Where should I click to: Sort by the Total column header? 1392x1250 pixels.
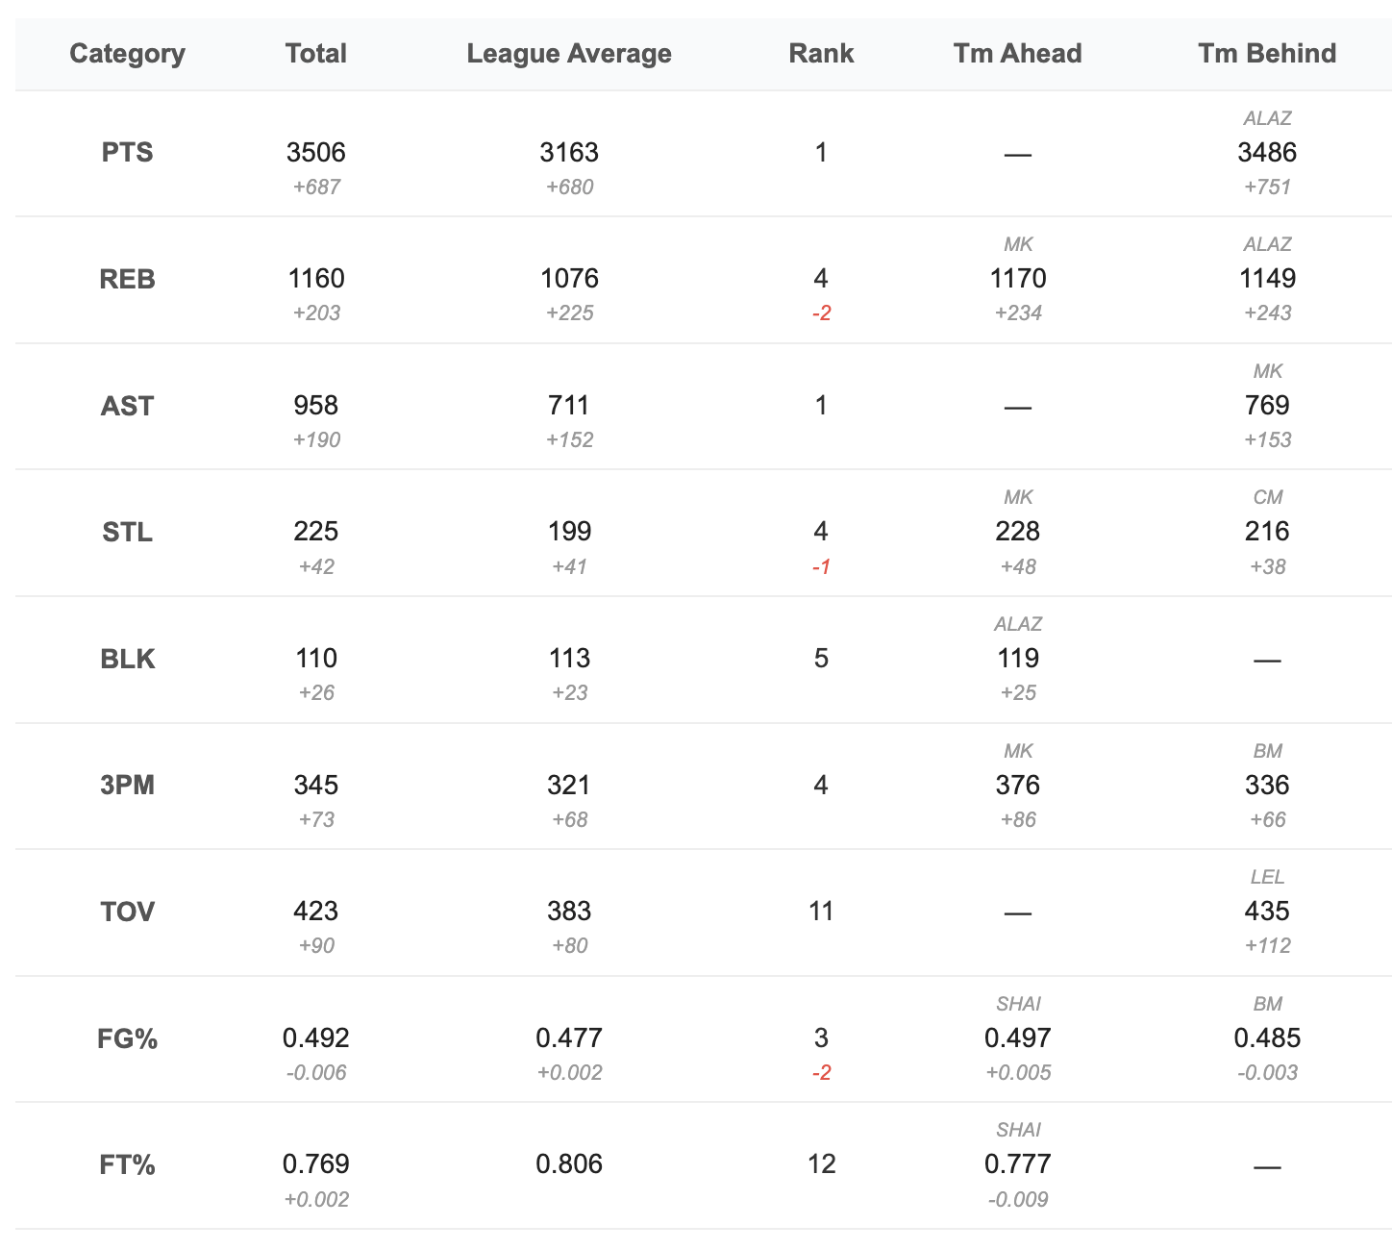pos(315,54)
